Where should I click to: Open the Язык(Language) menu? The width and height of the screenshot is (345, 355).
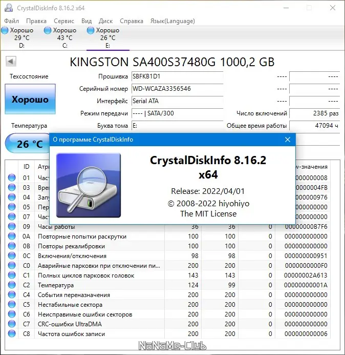click(172, 21)
